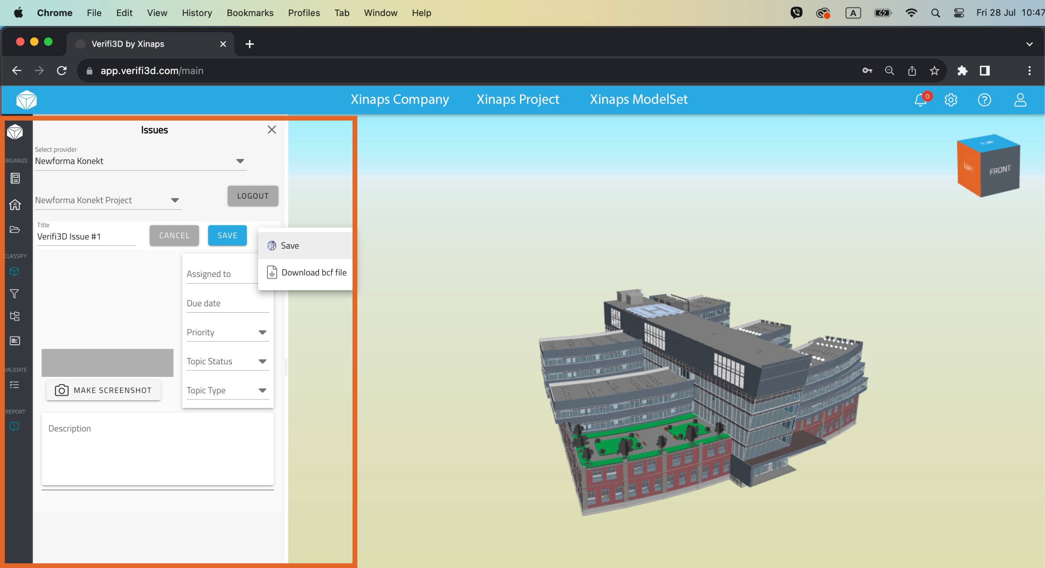Viewport: 1045px width, 568px height.
Task: Open the History menu
Action: pyautogui.click(x=197, y=13)
